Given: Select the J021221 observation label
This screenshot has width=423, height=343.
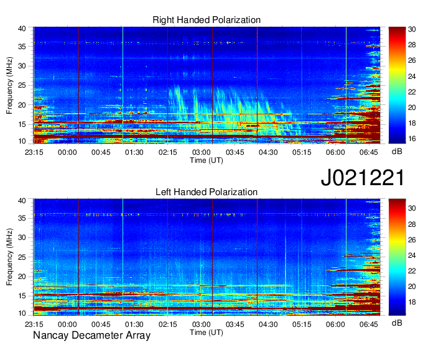Looking at the screenshot, I should click(363, 177).
